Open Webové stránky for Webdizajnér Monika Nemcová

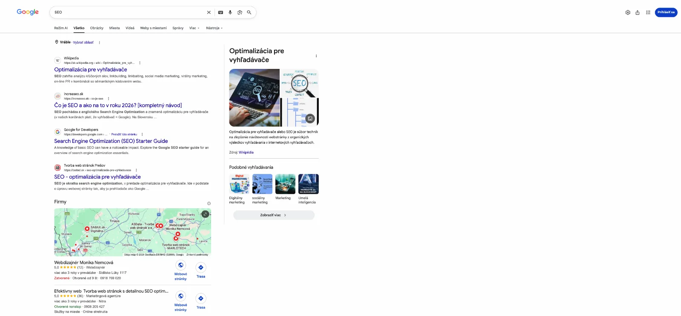click(x=180, y=270)
